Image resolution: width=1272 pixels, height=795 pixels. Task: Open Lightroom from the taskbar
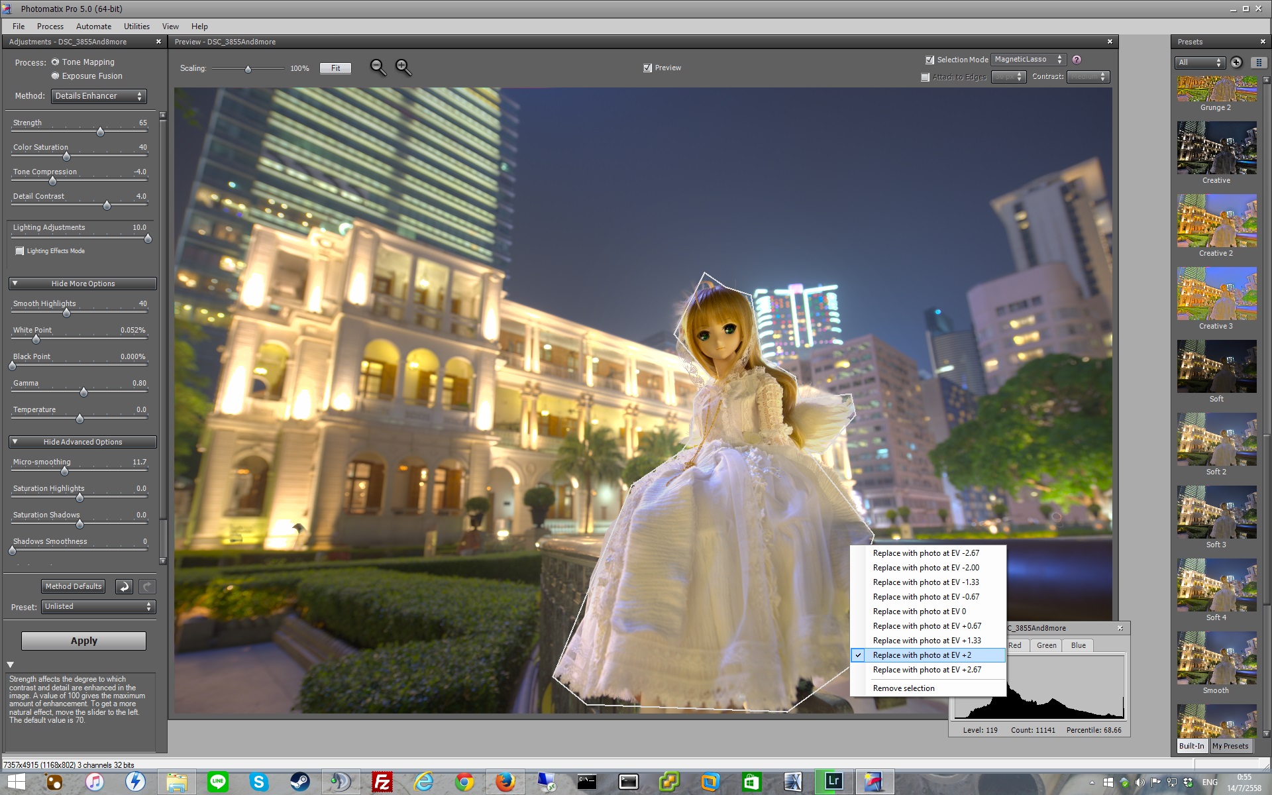point(833,782)
